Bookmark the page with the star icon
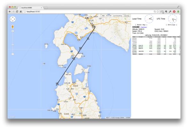Image resolution: width=188 pixels, height=129 pixels. 158,11
